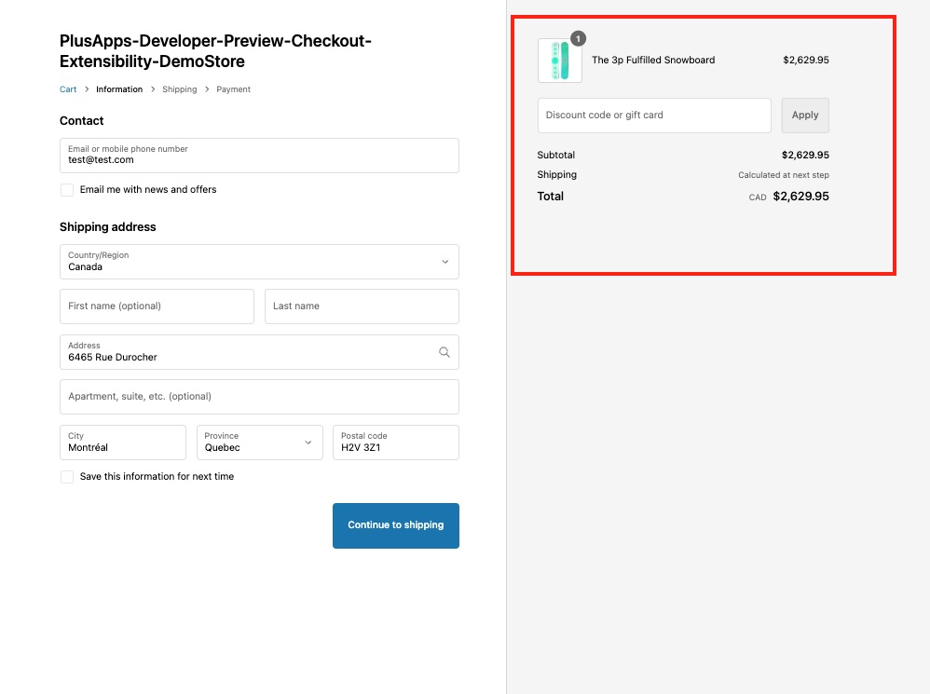Click the address search magnifier icon
Screen dimensions: 930x694
tap(444, 352)
